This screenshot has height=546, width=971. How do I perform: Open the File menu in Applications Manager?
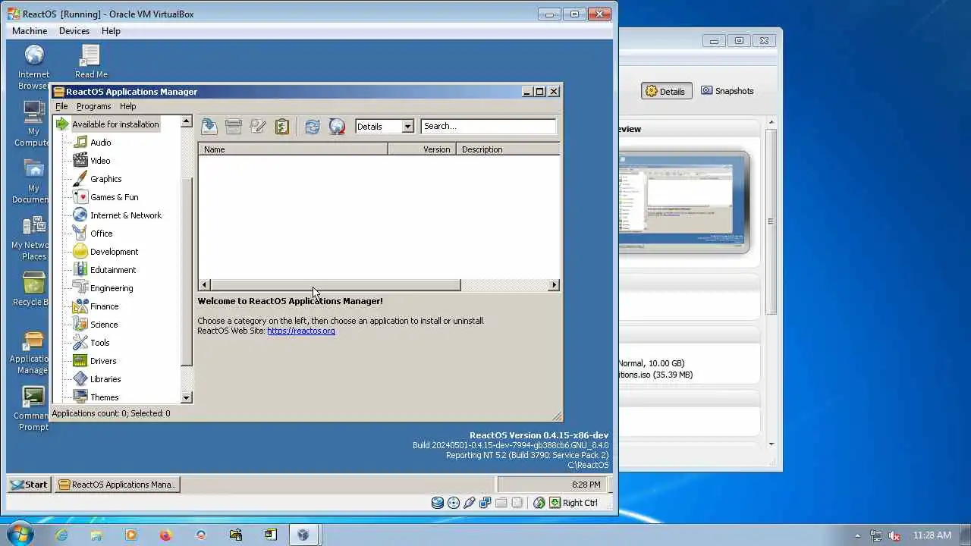point(61,106)
